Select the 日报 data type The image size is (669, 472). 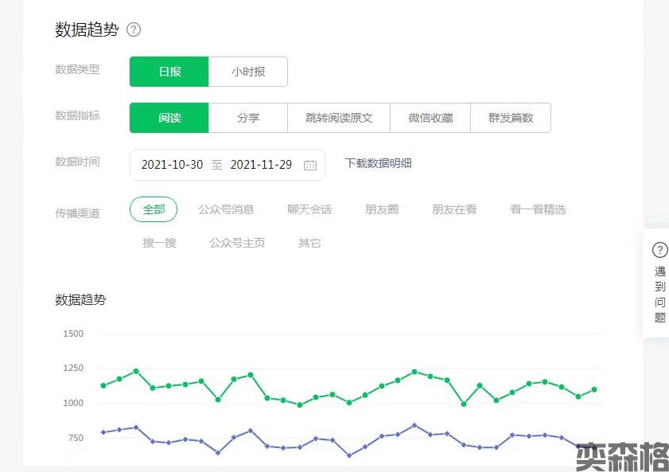(x=169, y=72)
